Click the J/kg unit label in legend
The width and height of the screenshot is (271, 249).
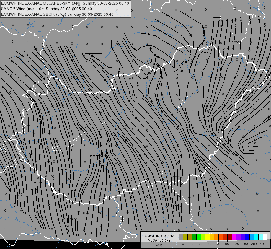click(159, 245)
